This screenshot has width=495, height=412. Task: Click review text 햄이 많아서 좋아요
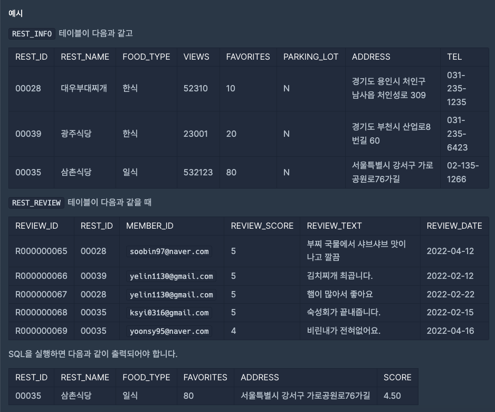click(340, 294)
